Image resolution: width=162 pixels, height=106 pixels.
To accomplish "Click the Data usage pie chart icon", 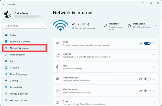I will pos(129,25).
